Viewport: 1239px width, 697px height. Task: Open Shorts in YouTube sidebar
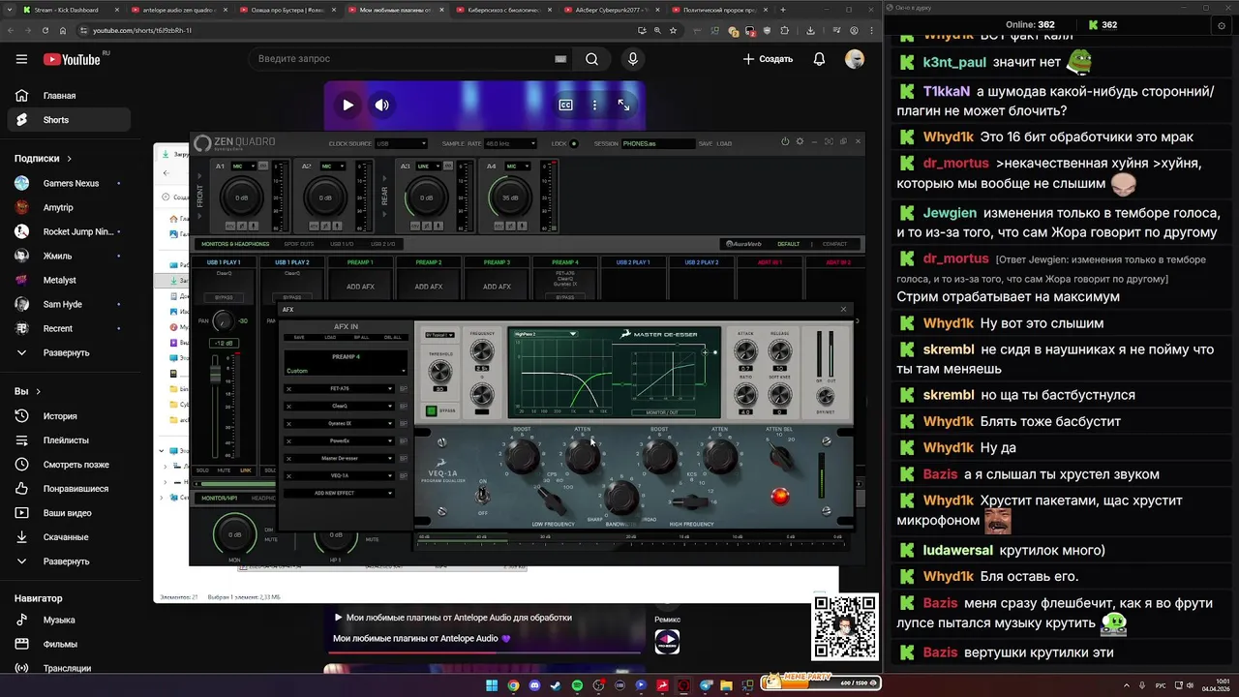(x=67, y=120)
